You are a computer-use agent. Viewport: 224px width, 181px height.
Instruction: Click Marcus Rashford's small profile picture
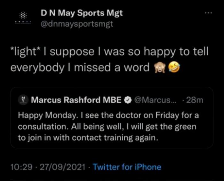click(23, 100)
